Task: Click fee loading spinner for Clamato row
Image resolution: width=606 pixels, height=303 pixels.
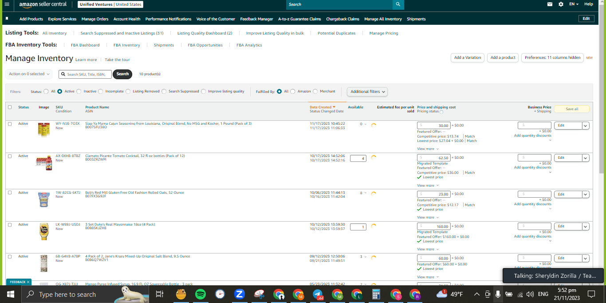Action: coord(374,157)
